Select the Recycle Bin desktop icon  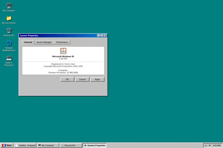click(9, 32)
